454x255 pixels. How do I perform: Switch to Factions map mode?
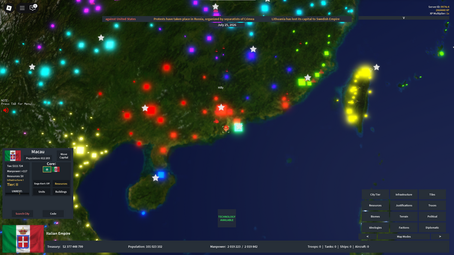403,227
